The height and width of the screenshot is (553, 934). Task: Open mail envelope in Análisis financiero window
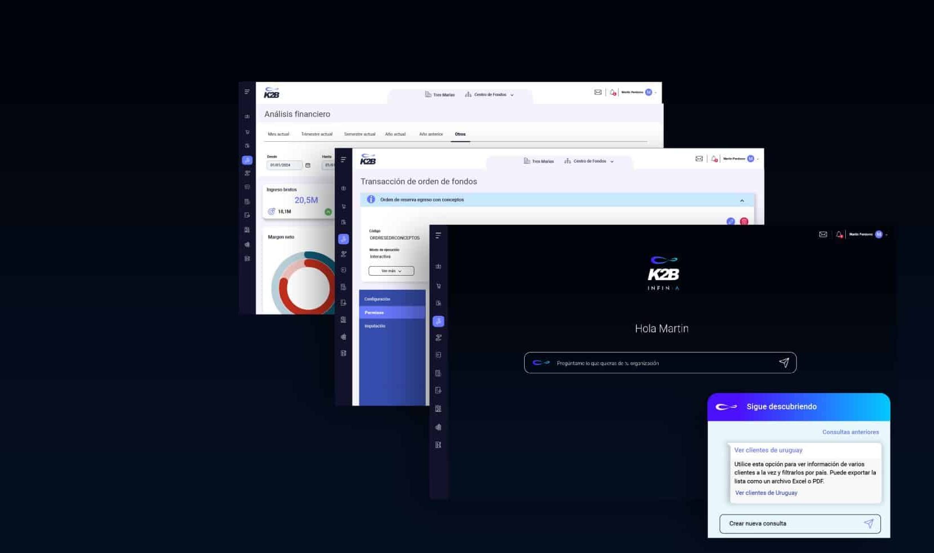point(598,92)
